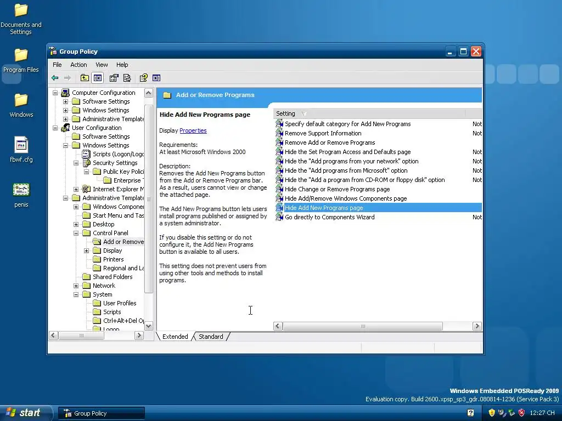
Task: Click the User Configuration node icon
Action: 65,128
